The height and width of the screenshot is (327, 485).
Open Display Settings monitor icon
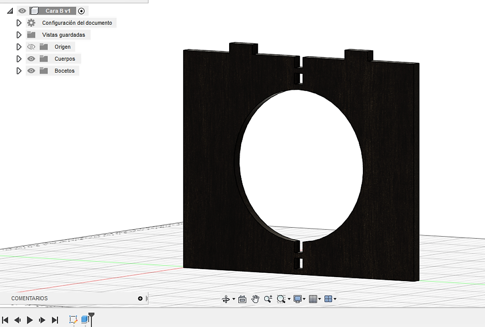(297, 299)
